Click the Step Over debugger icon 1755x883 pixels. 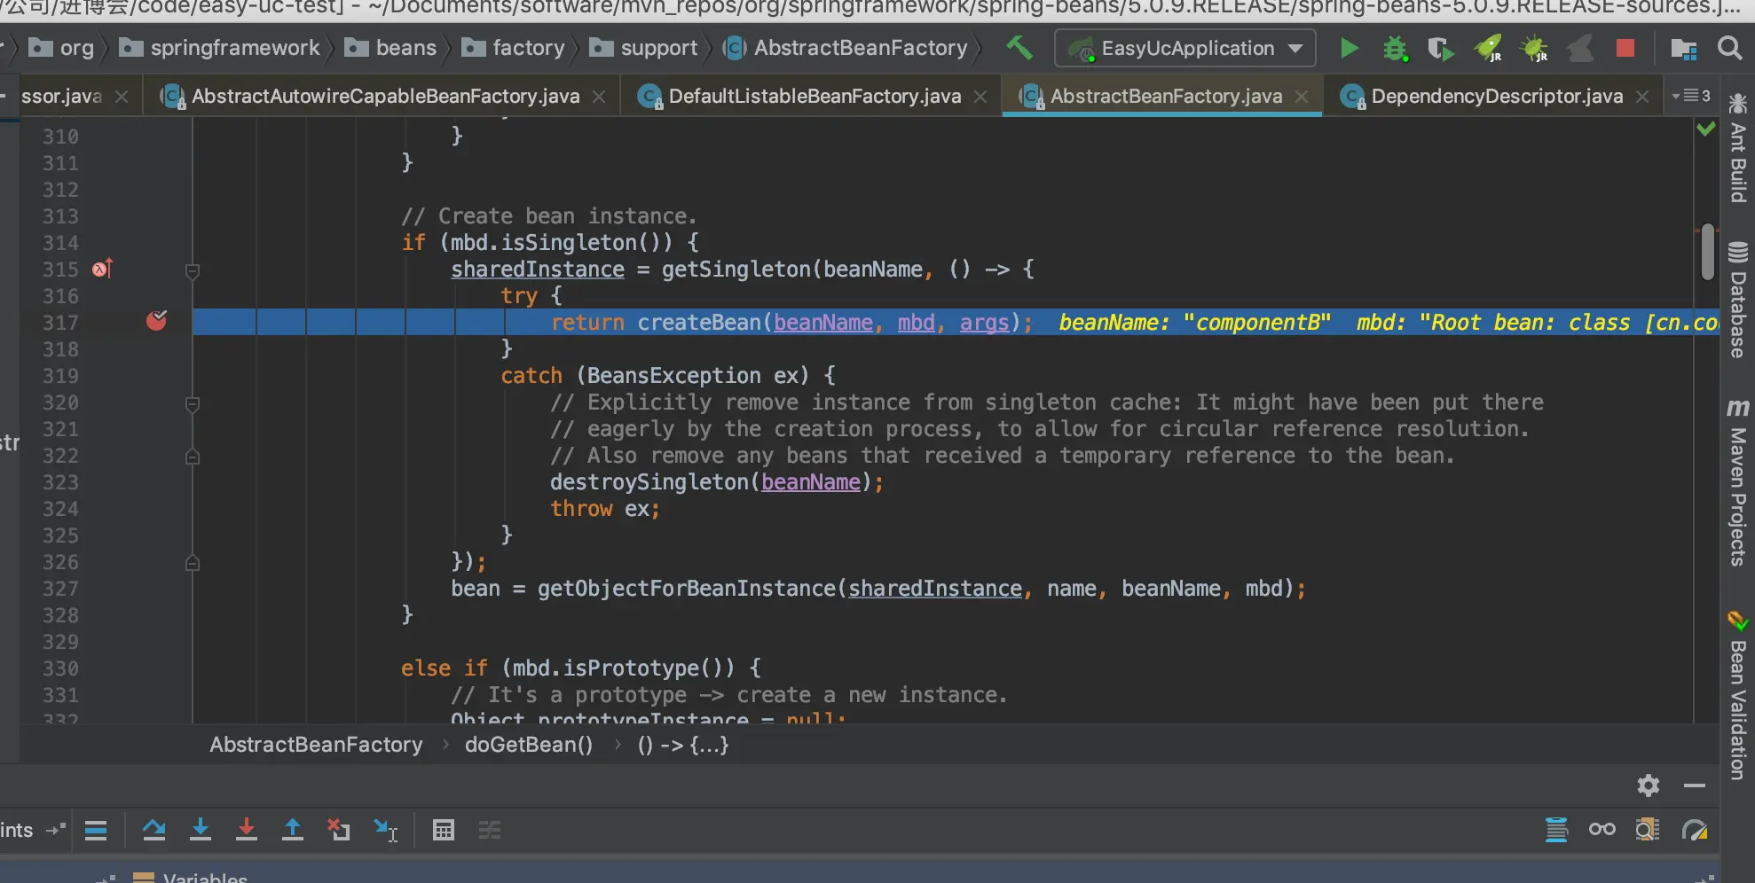154,831
